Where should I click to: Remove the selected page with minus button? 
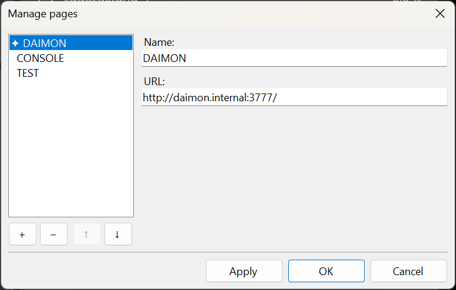pos(54,235)
